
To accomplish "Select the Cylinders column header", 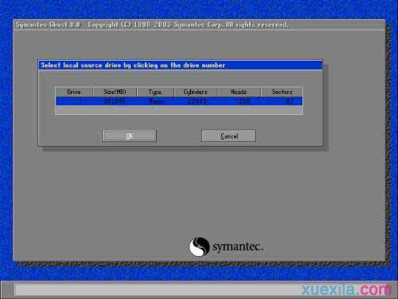I will 196,92.
